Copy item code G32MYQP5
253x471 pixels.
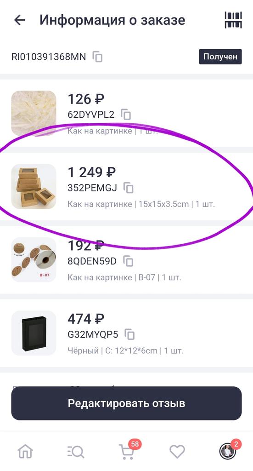[129, 334]
